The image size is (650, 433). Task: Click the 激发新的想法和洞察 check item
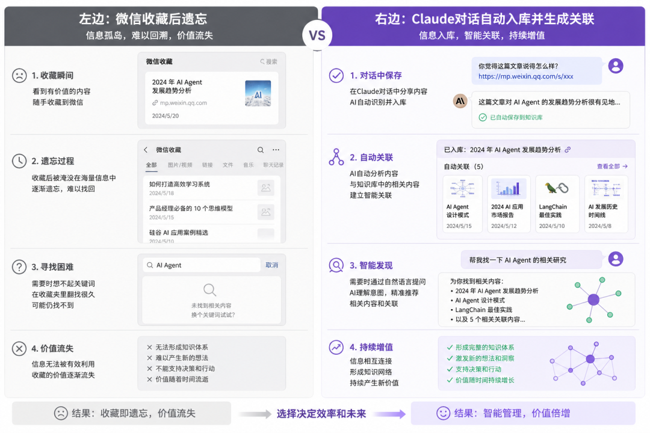tap(480, 358)
